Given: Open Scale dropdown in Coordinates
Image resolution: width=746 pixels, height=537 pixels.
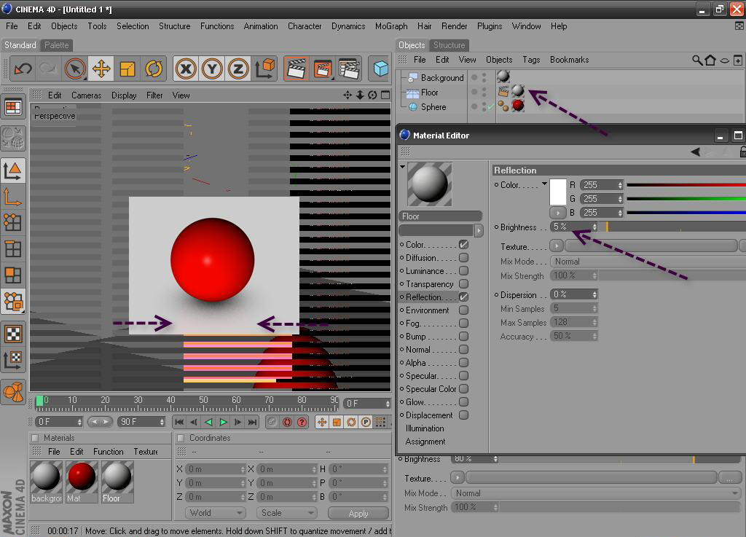Looking at the screenshot, I should pyautogui.click(x=286, y=513).
